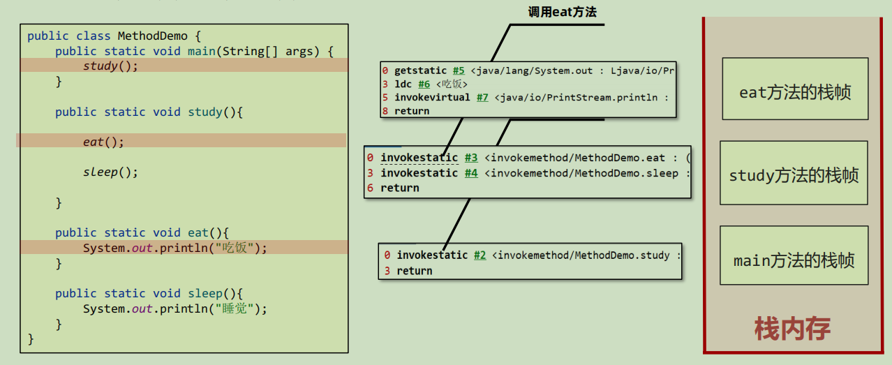Viewport: 892px width, 365px height.
Task: Click the 'public static void eat(){' declaration
Action: coord(142,232)
